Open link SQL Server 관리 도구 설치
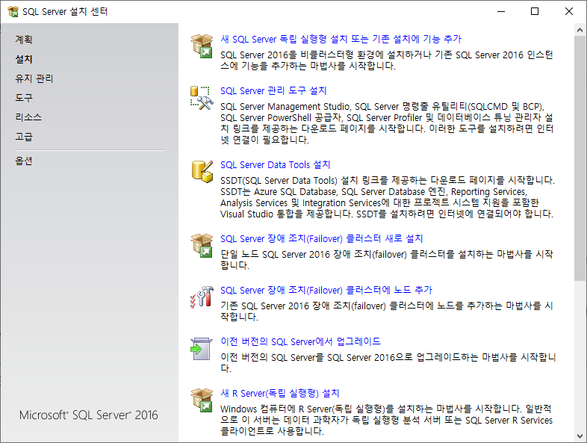Image resolution: width=587 pixels, height=443 pixels. [x=273, y=90]
